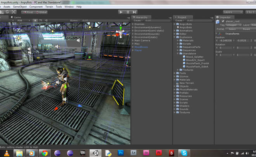Select the Move tool in toolbar
This screenshot has height=157, width=256.
tap(1, 12)
